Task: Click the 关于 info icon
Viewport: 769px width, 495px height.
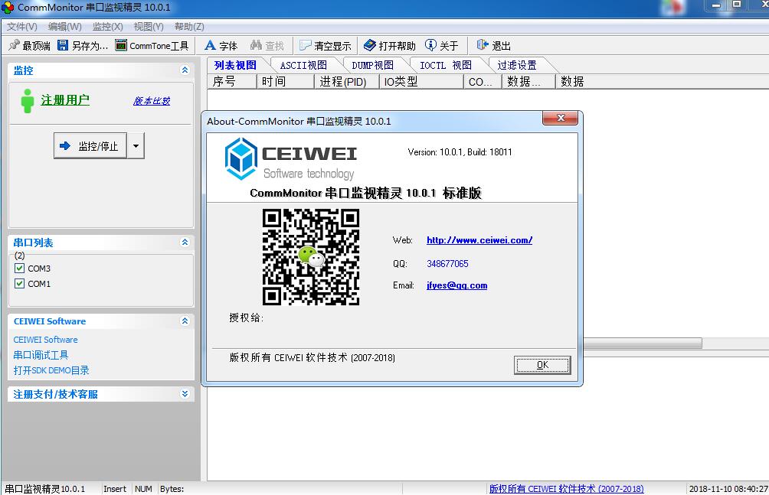Action: (x=430, y=46)
